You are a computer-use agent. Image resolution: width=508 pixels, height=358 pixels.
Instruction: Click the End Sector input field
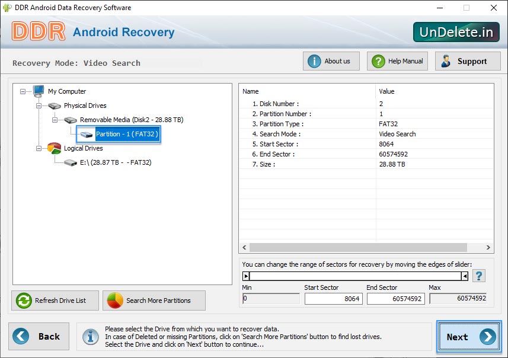395,298
